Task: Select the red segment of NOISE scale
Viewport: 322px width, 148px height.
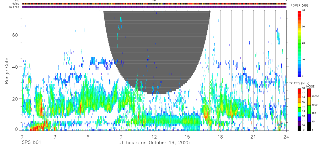Action: [x=309, y=93]
